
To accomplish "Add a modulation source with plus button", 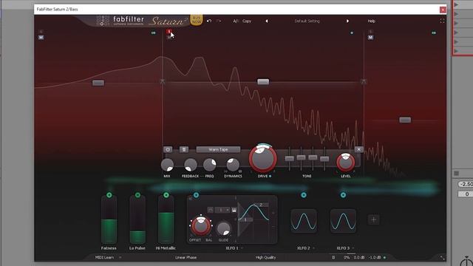I will (373, 219).
